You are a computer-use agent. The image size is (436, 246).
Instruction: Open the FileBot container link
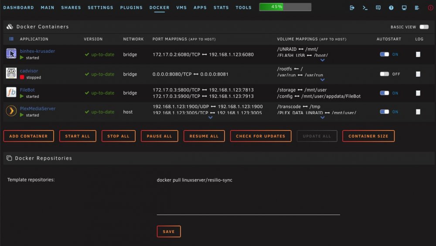(x=27, y=90)
